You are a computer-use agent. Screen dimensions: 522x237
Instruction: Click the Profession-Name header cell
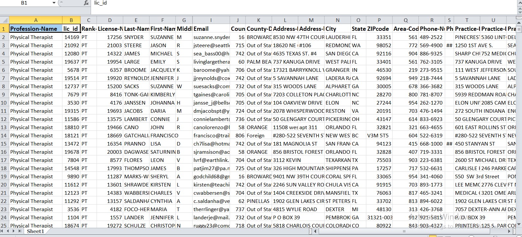point(35,29)
